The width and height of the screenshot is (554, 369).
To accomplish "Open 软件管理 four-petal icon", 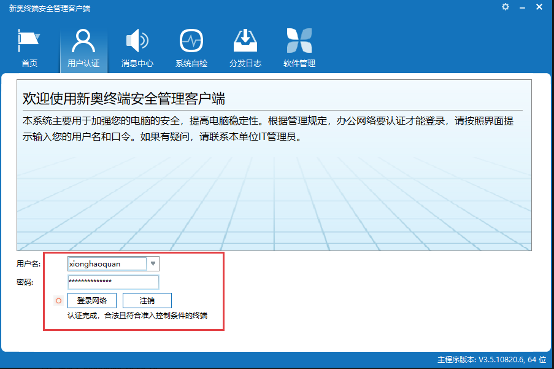I will click(x=299, y=41).
